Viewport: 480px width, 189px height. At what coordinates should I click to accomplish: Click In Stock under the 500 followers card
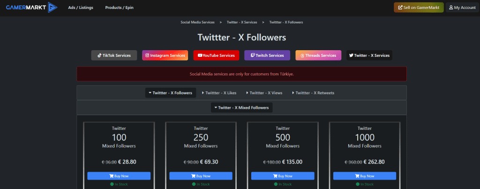pos(283,184)
